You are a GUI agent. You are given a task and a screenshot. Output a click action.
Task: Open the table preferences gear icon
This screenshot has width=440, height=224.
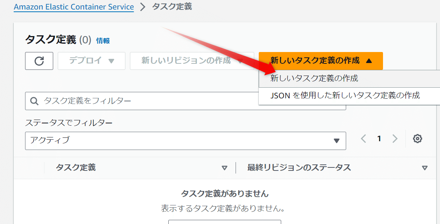pos(417,139)
